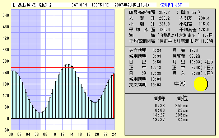
Task: Click the lowest tide bar near 07 o'clock
Action: [40, 116]
